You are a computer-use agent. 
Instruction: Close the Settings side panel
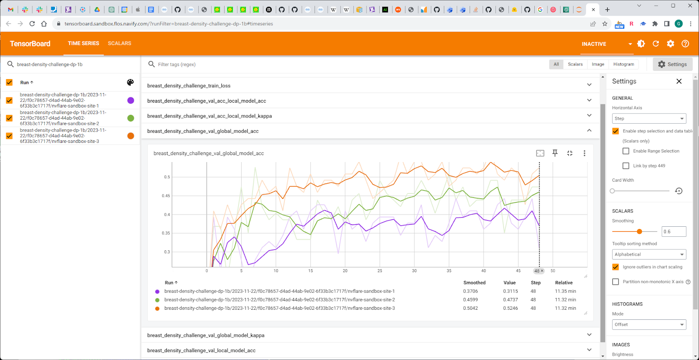coord(679,81)
